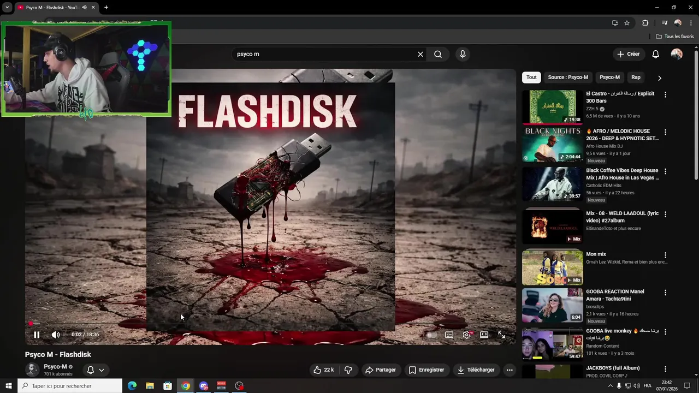Open Chrome media controls icon
The width and height of the screenshot is (699, 393).
coord(665,23)
